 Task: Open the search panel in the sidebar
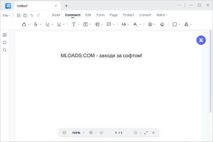[x=5, y=50]
